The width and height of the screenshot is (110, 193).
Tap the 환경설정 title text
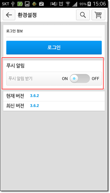click(x=27, y=15)
